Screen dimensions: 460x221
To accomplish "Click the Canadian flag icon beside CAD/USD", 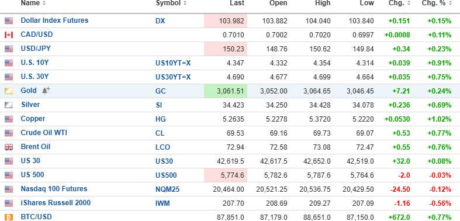I will (x=9, y=35).
